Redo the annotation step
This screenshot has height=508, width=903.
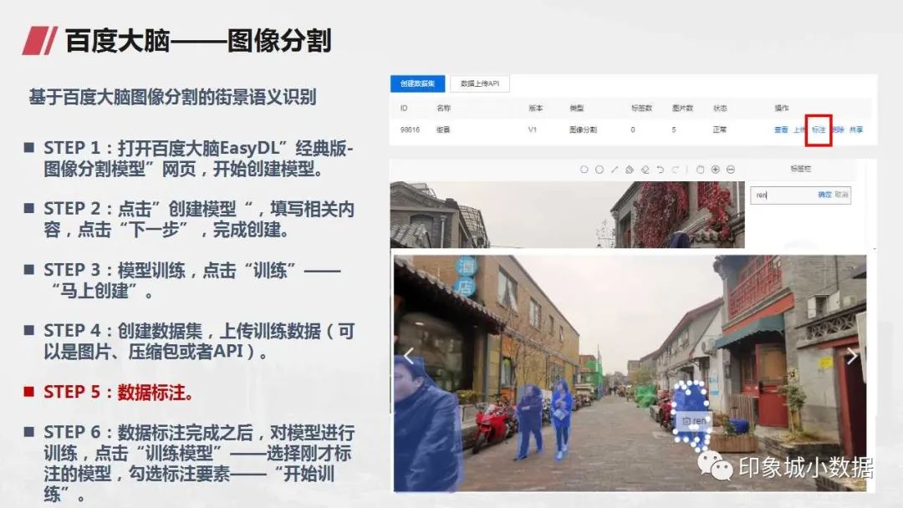pyautogui.click(x=676, y=170)
